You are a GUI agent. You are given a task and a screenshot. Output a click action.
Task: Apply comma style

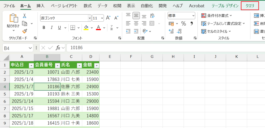pyautogui.click(x=192, y=23)
